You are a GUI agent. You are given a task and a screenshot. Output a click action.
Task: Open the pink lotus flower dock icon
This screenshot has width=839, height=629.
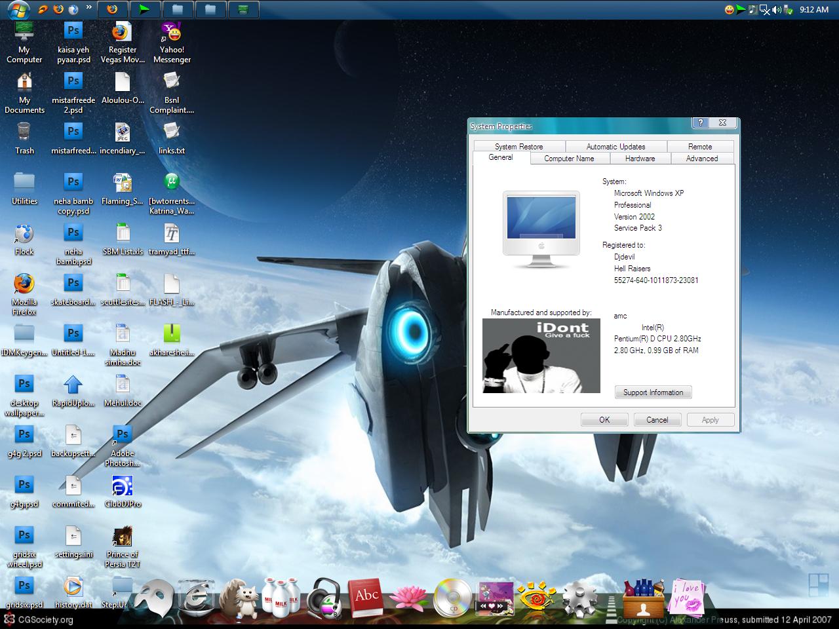[x=409, y=598]
